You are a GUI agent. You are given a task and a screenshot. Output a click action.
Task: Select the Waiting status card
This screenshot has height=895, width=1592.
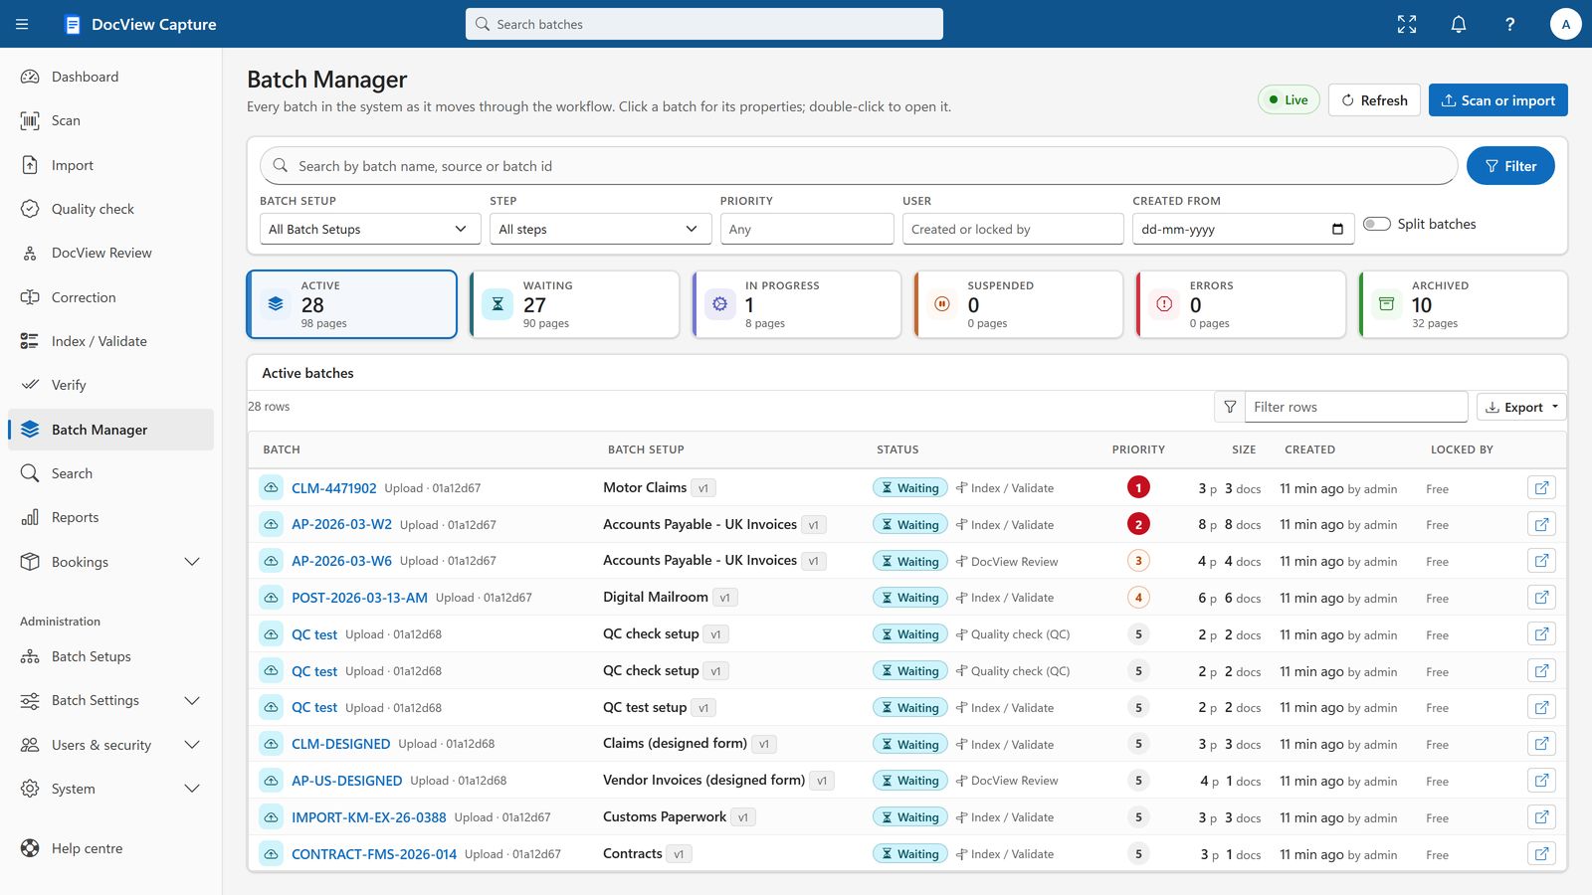(x=574, y=304)
